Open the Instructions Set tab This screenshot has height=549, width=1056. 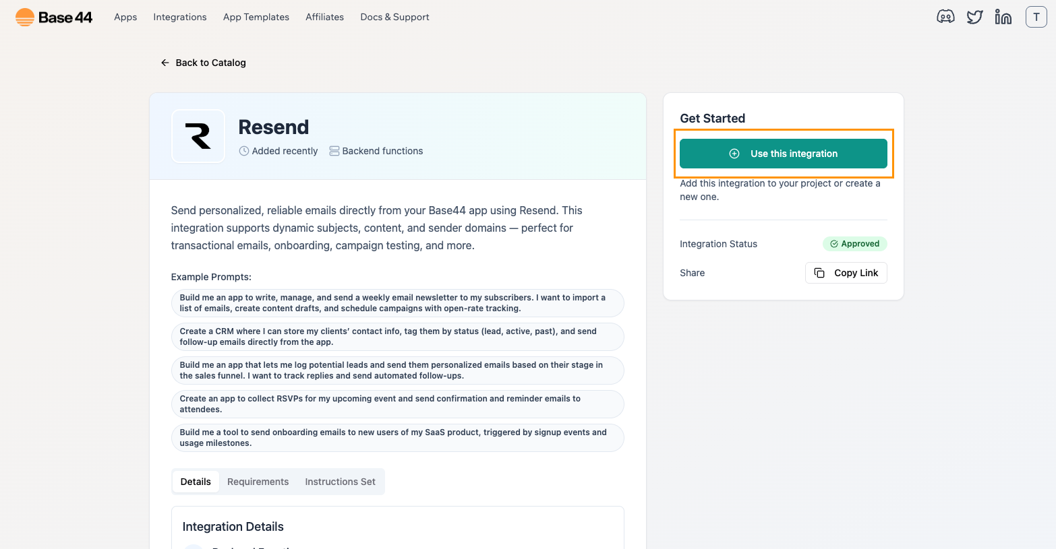pos(340,482)
